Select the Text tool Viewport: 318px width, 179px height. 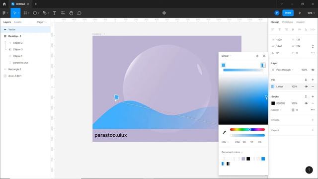pyautogui.click(x=54, y=13)
